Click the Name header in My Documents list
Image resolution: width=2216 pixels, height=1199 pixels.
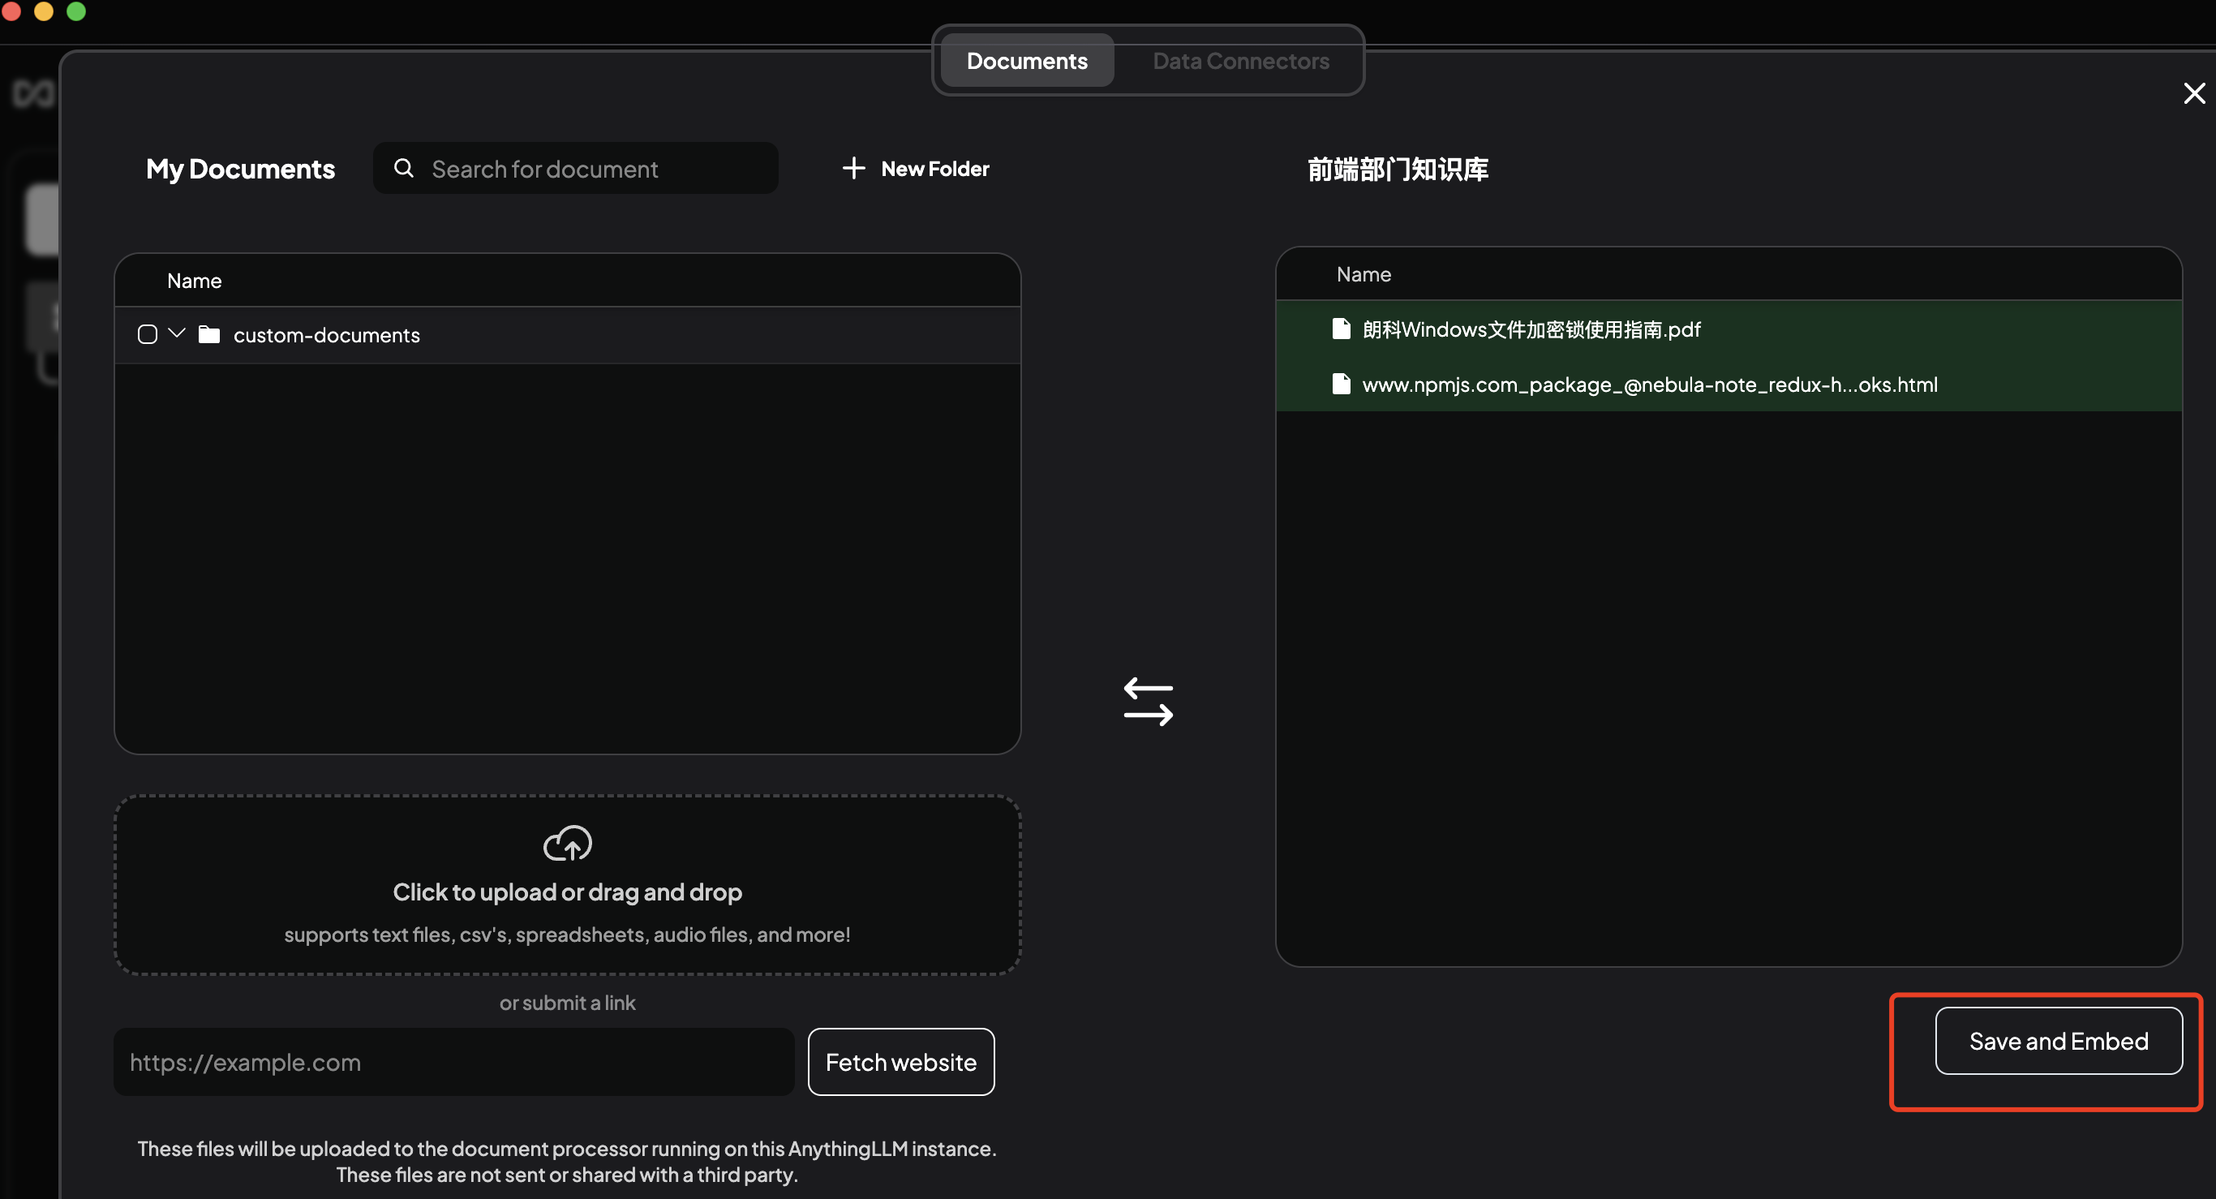pos(195,281)
